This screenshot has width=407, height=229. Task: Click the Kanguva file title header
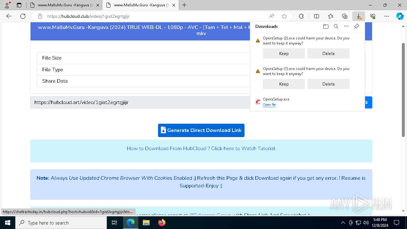144,30
